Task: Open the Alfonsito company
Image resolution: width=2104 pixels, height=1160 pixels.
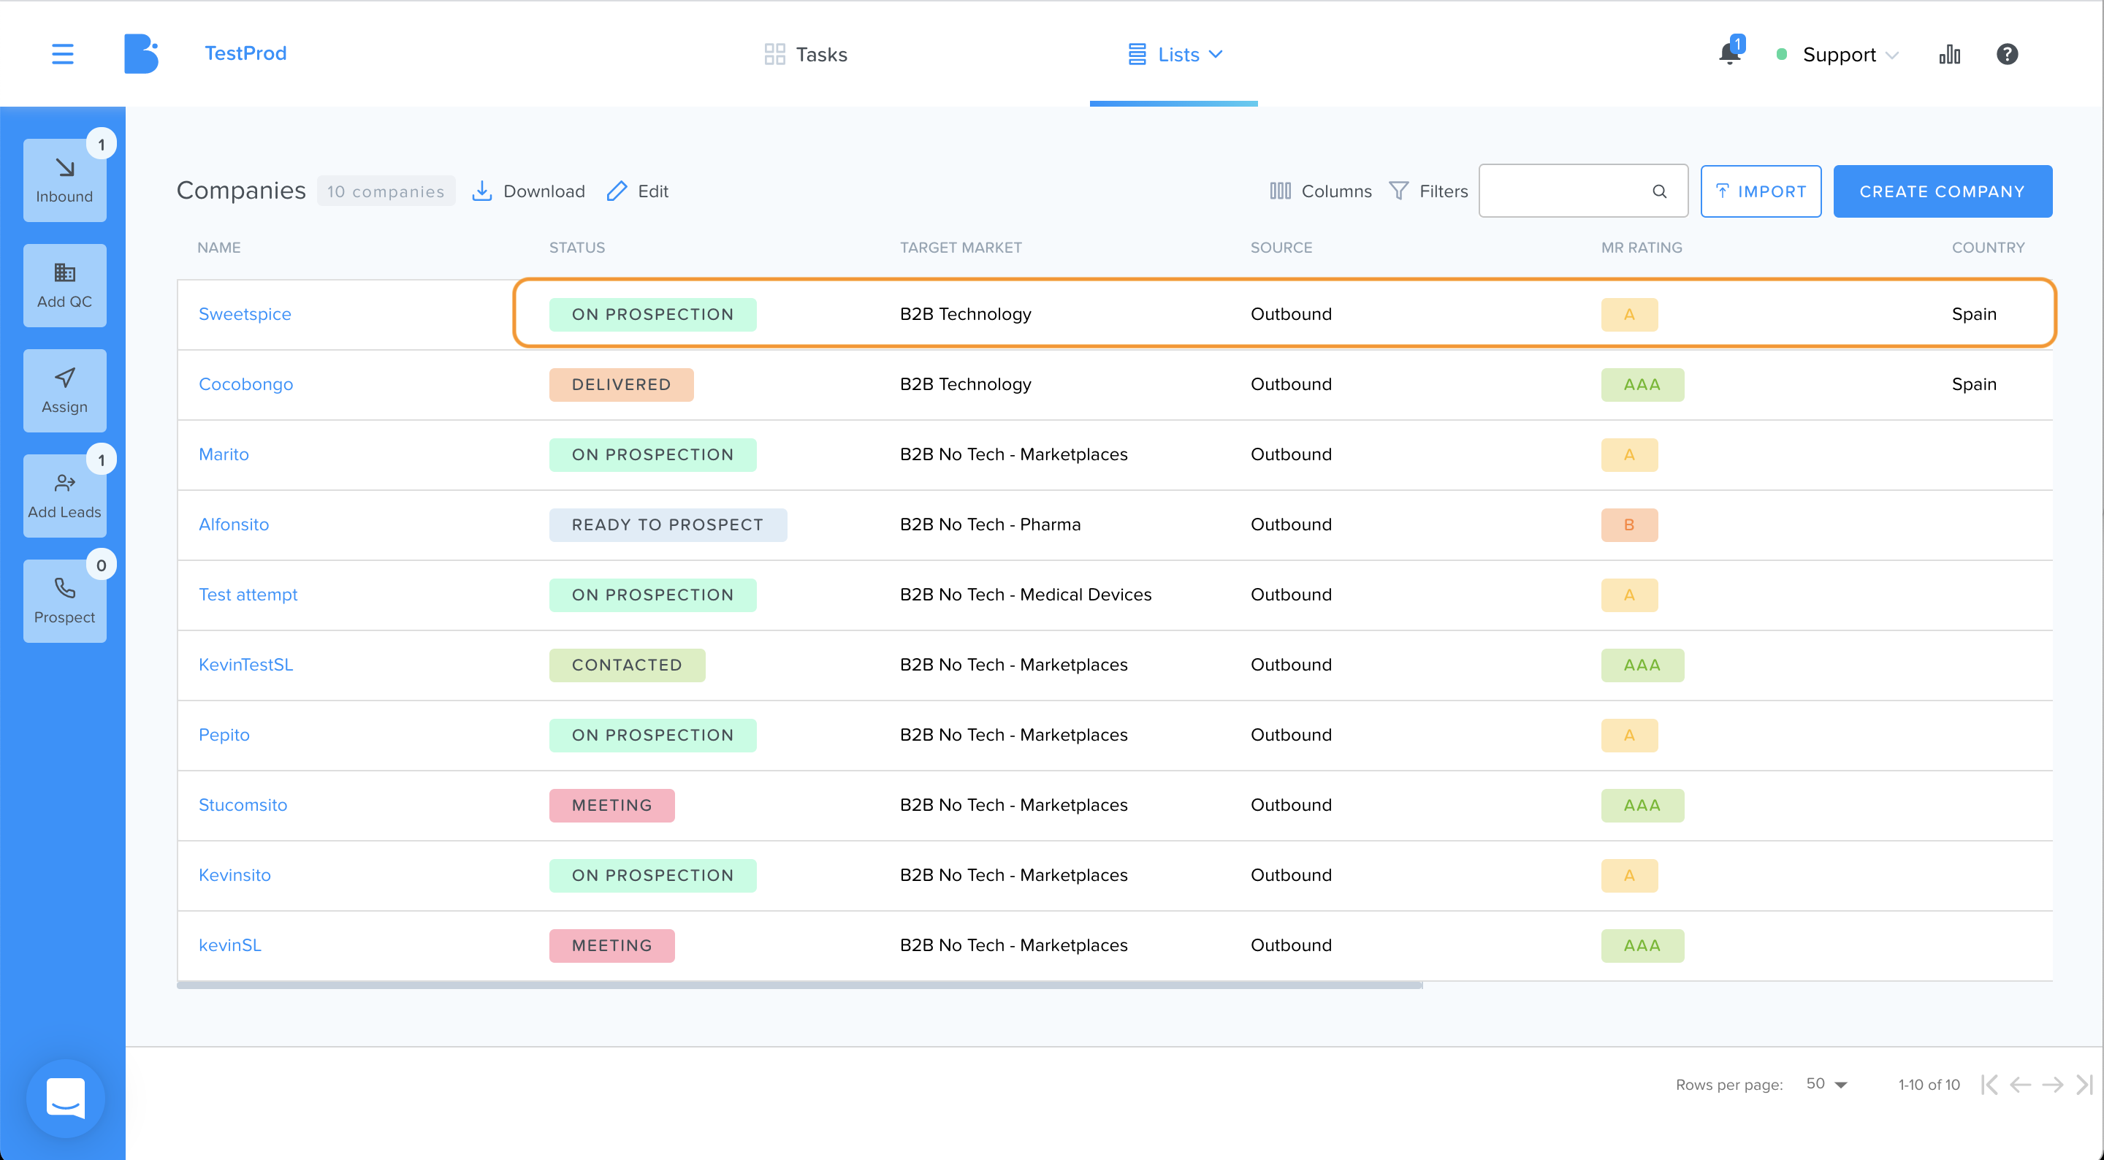Action: pos(234,525)
